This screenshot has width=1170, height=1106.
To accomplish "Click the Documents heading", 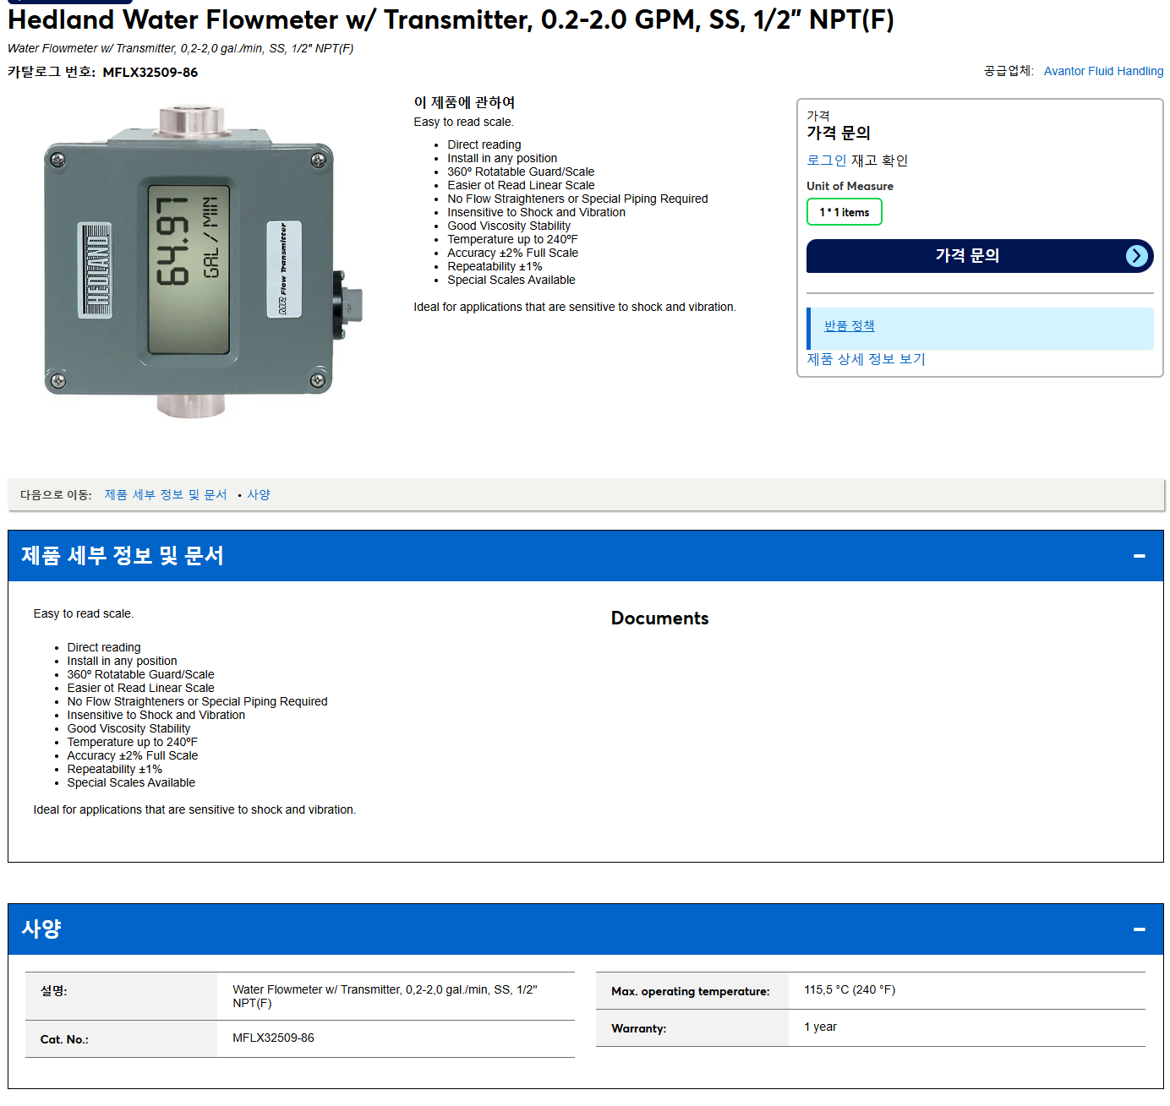I will [659, 618].
